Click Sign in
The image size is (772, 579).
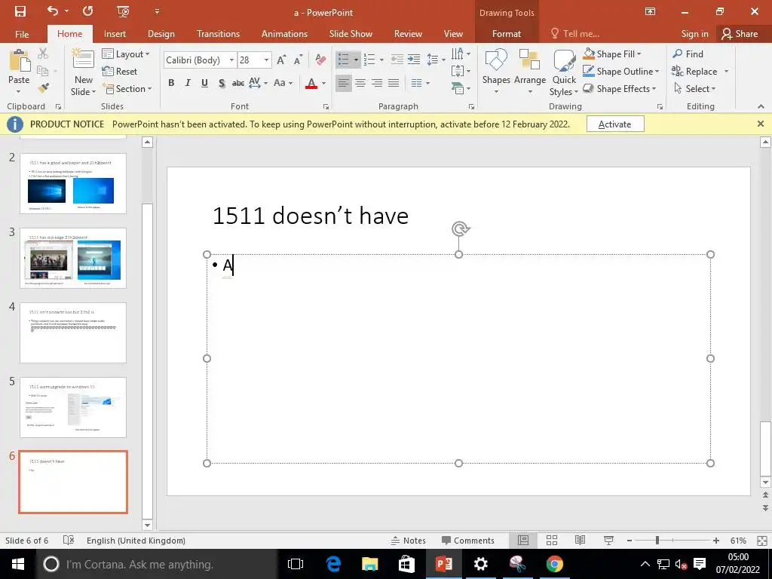tap(694, 33)
